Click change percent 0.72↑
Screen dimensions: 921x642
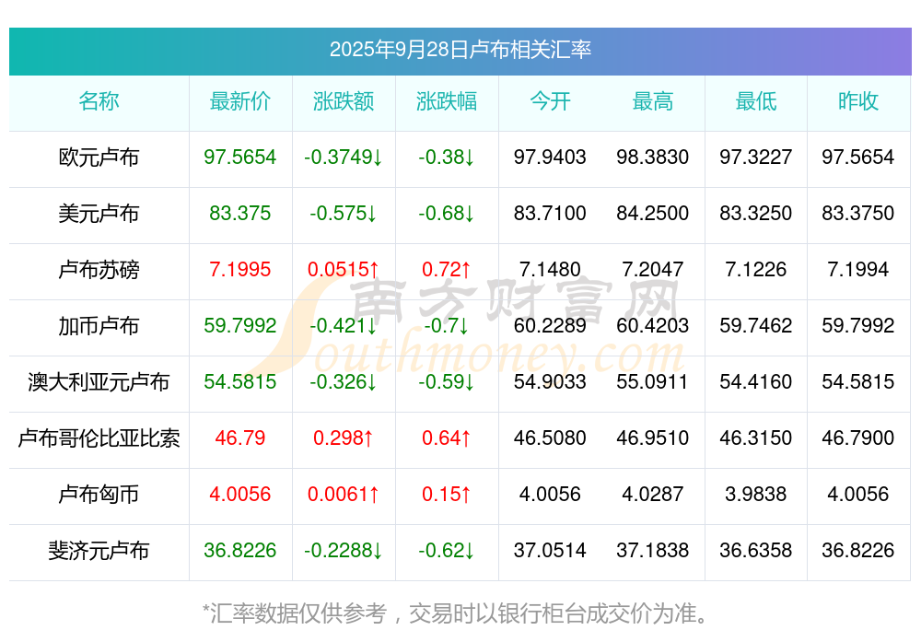pos(447,270)
